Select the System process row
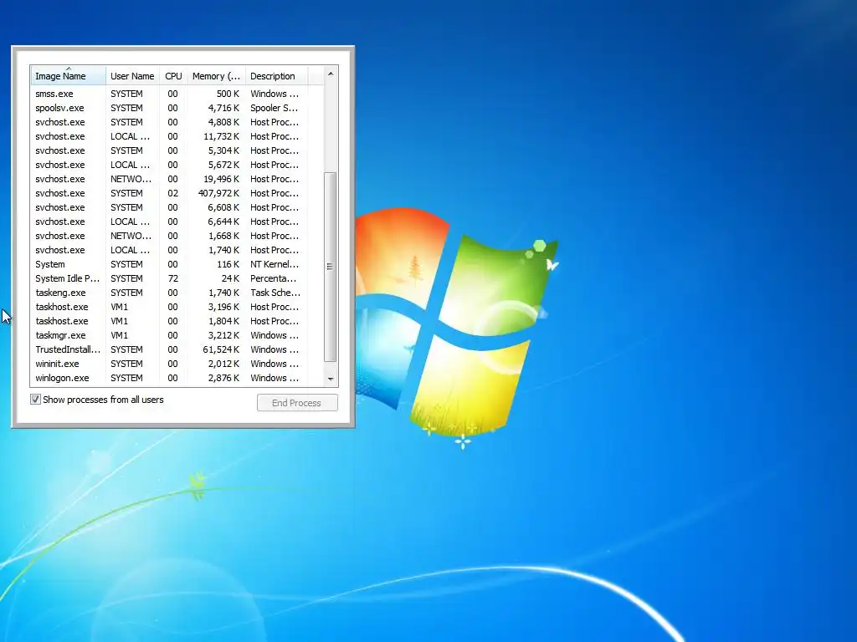The image size is (857, 642). click(x=168, y=264)
